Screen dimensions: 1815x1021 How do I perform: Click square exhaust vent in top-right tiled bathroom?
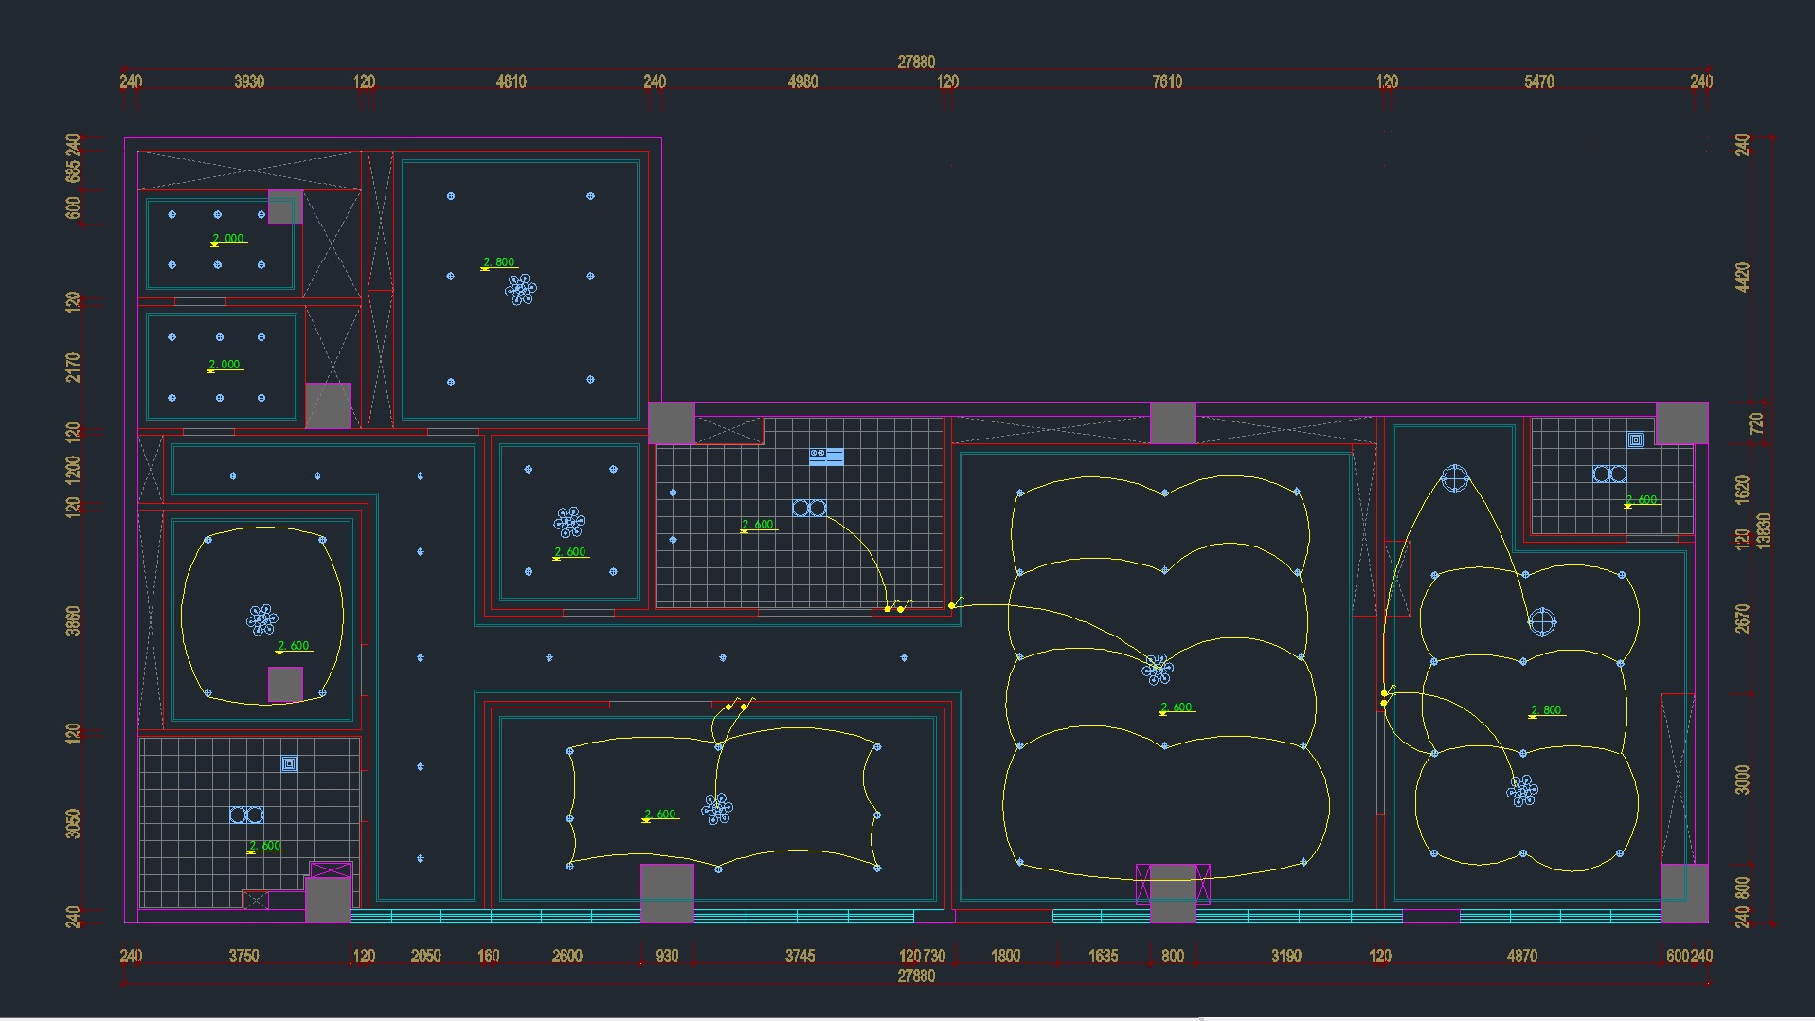pyautogui.click(x=1636, y=439)
